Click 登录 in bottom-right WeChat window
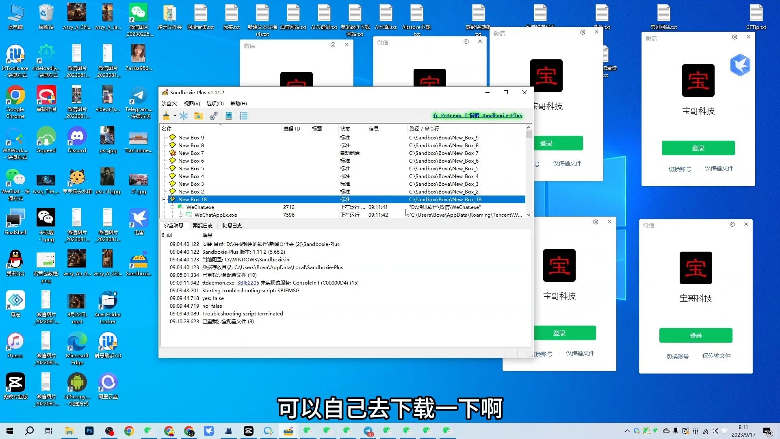The height and width of the screenshot is (439, 780). click(695, 336)
